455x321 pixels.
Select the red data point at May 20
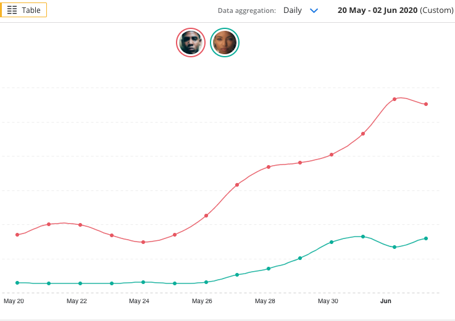click(17, 235)
